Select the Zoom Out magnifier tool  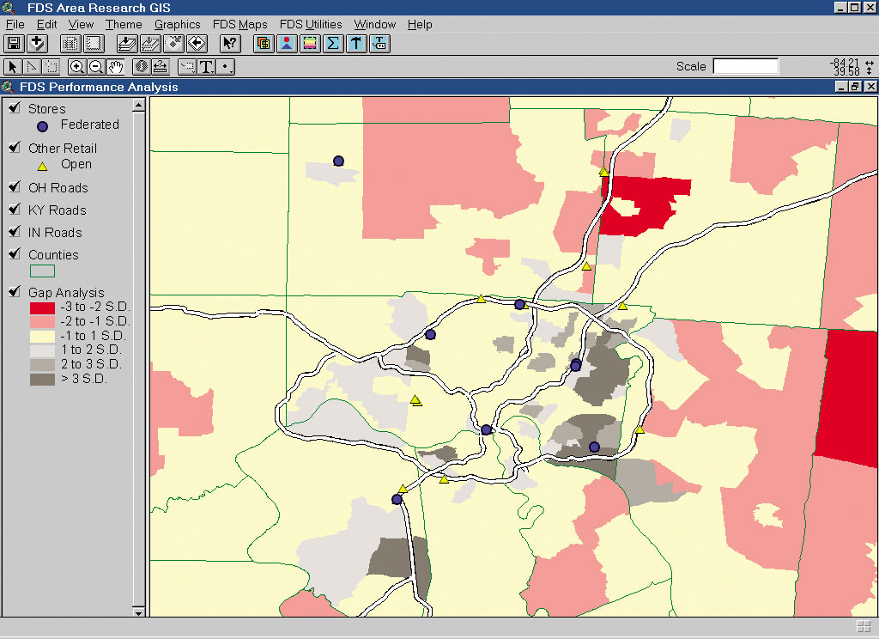pyautogui.click(x=96, y=66)
